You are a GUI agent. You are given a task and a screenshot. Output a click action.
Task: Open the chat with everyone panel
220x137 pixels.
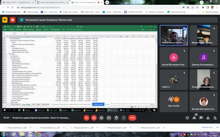pyautogui.click(x=200, y=117)
